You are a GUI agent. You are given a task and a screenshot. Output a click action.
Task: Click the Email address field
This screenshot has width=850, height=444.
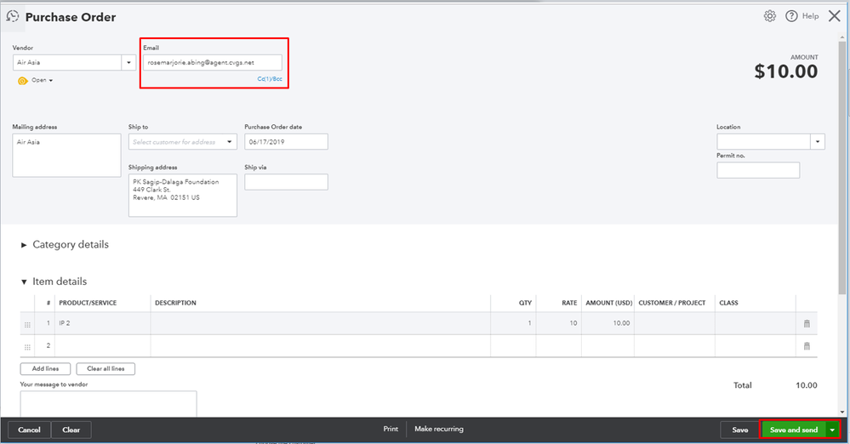tap(213, 62)
